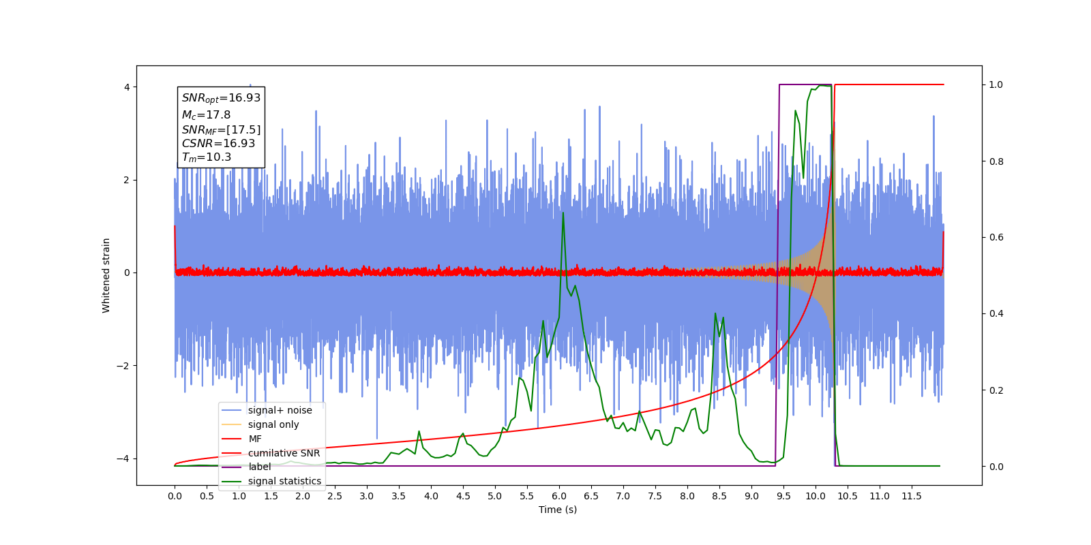Click the 11.0 tick on the time axis
The width and height of the screenshot is (1091, 545).
pyautogui.click(x=880, y=496)
